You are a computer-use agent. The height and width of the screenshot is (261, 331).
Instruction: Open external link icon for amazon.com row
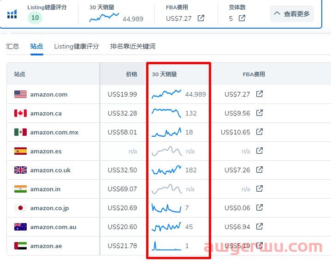[x=260, y=94]
